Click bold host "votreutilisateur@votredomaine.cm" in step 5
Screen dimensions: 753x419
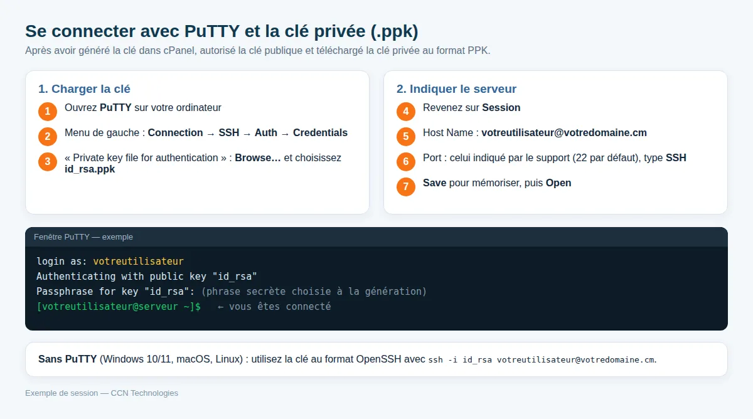click(564, 133)
